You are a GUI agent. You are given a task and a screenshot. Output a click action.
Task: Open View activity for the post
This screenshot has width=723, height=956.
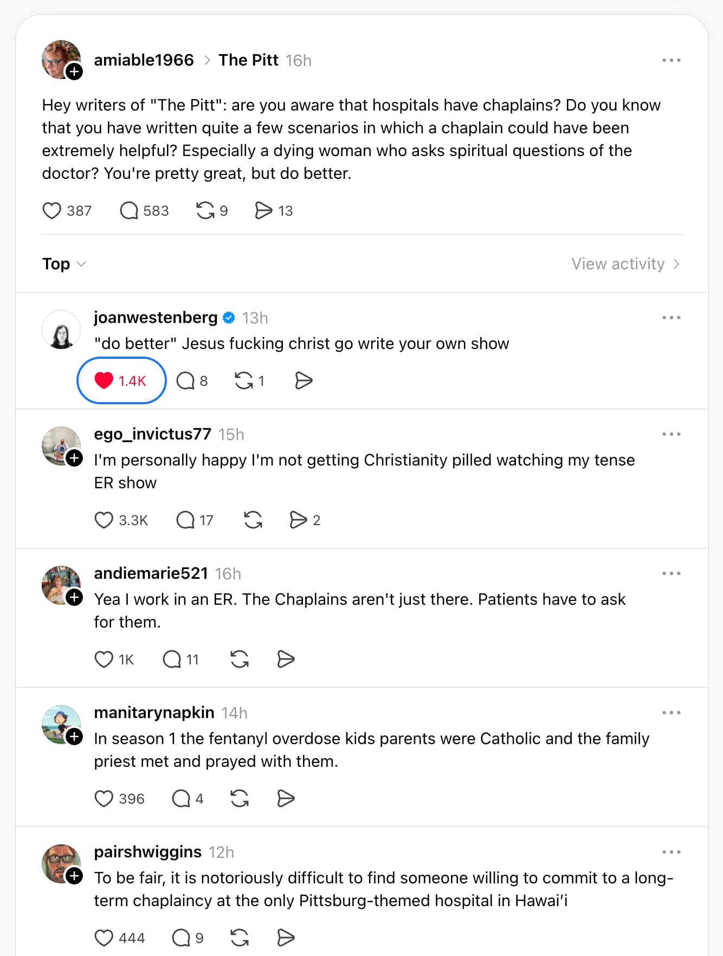(620, 264)
